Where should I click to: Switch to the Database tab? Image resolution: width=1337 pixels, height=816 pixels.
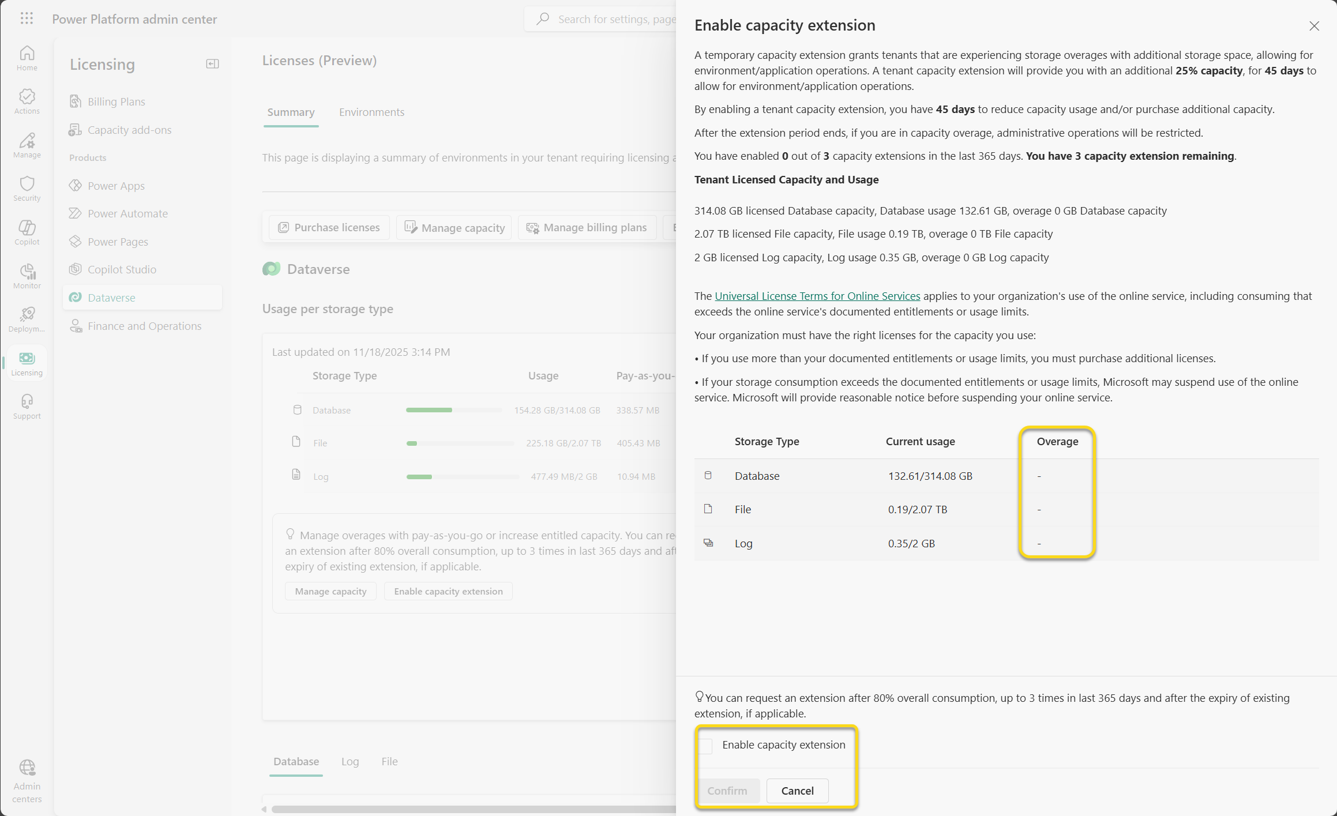click(x=296, y=762)
